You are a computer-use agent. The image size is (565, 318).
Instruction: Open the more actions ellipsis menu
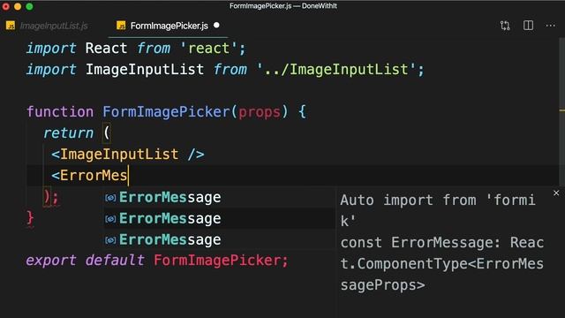551,26
